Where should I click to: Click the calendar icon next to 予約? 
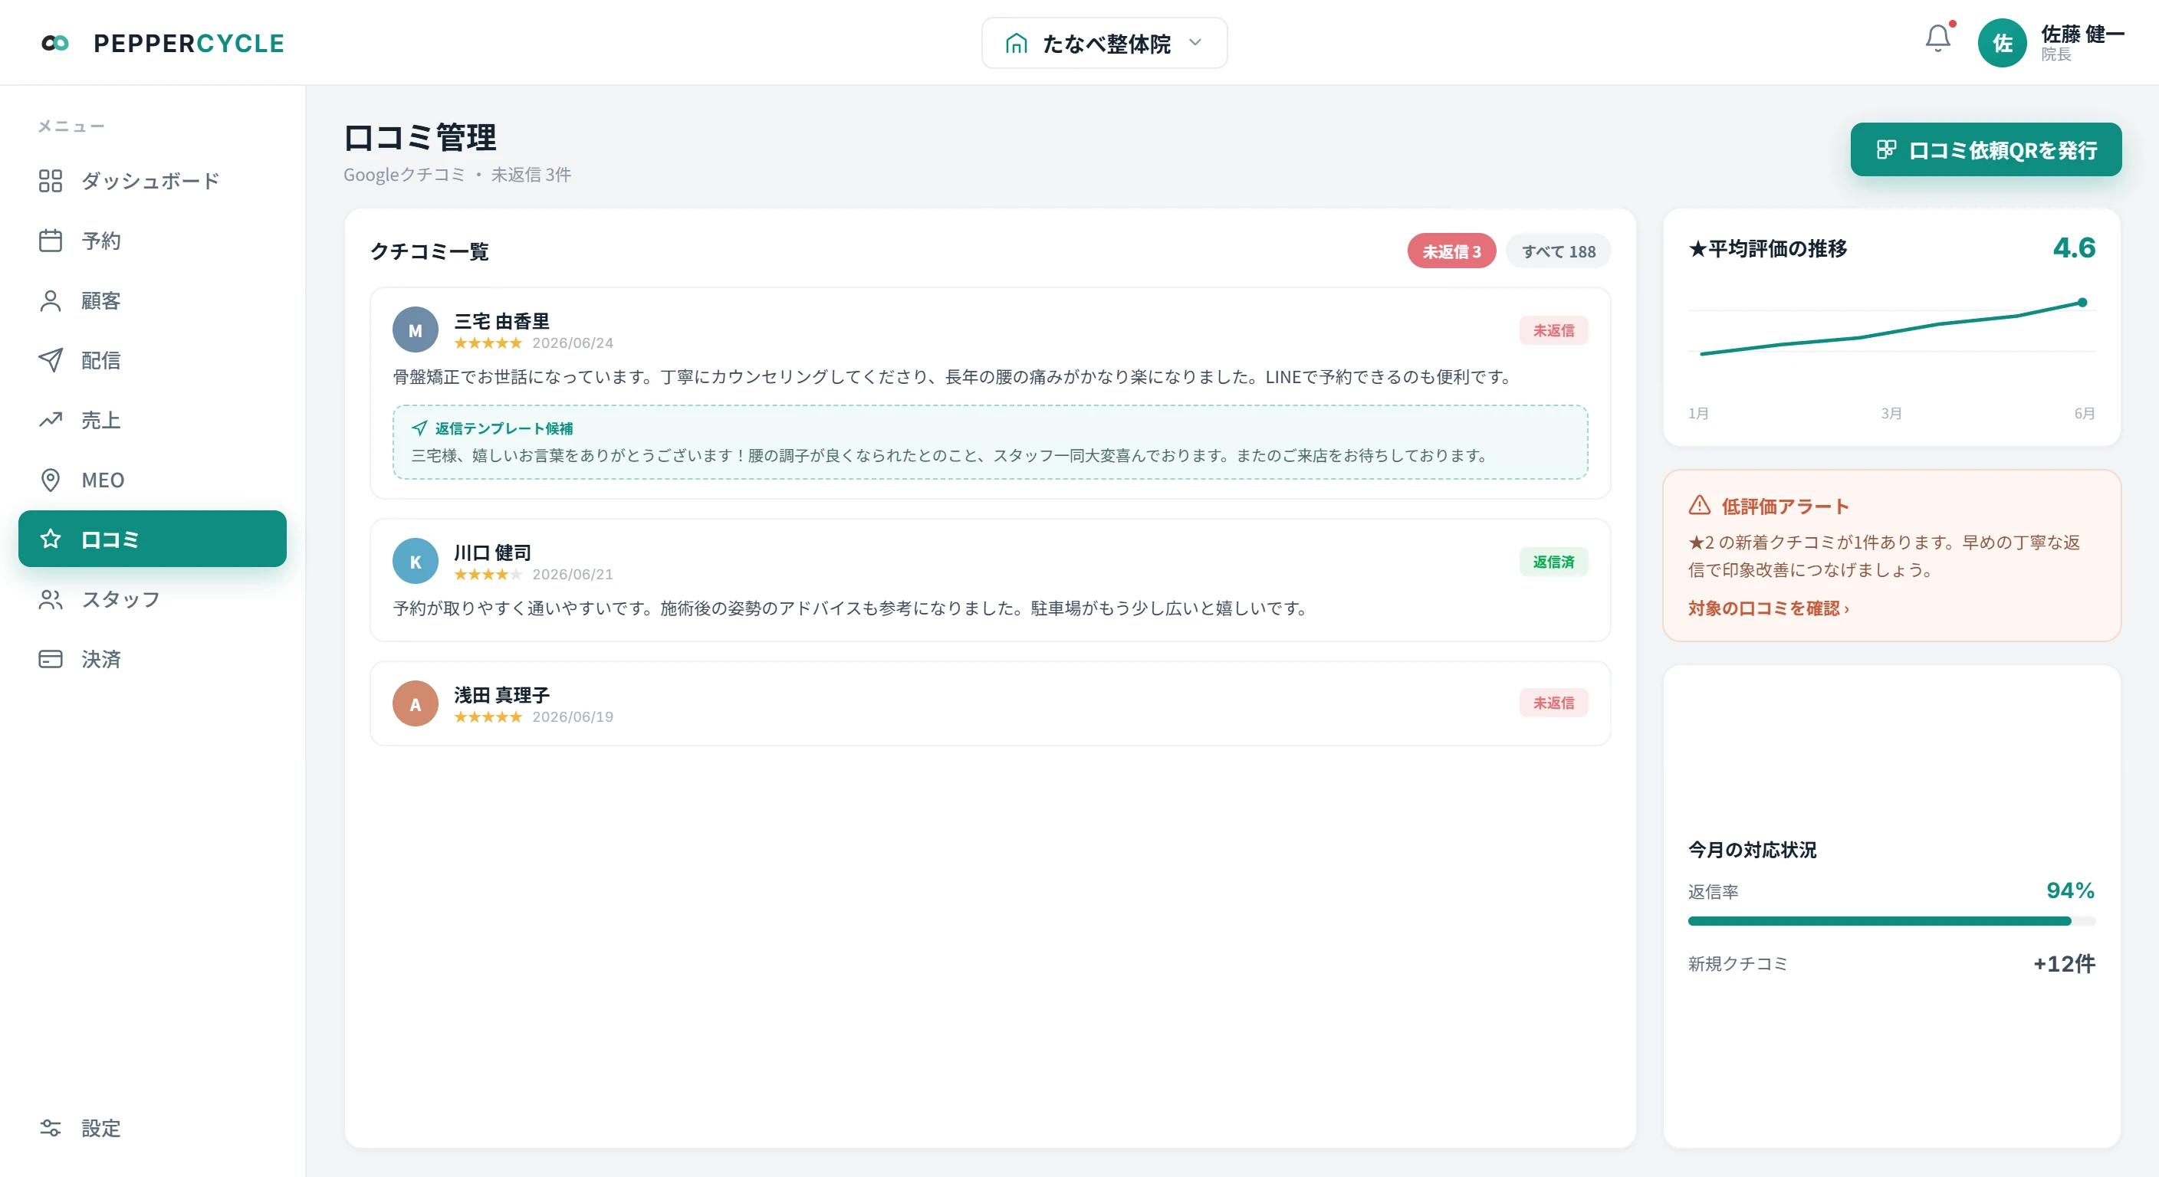point(51,241)
